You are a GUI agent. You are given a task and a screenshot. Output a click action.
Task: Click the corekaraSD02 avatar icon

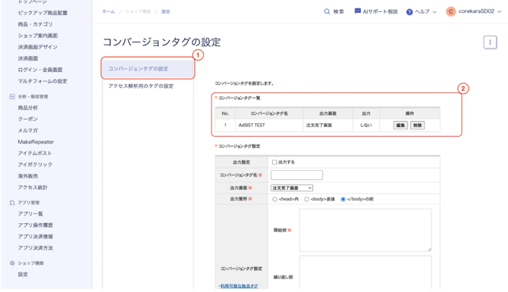click(450, 11)
